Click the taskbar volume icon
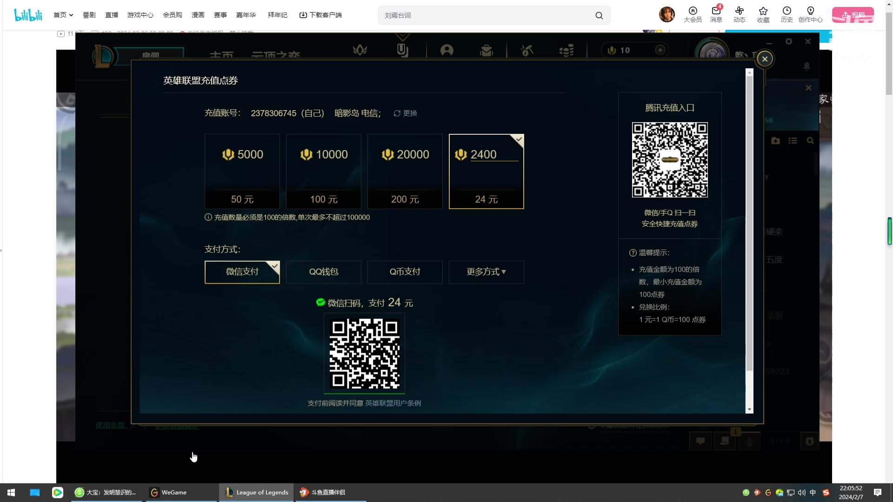Image resolution: width=893 pixels, height=502 pixels. (x=802, y=493)
